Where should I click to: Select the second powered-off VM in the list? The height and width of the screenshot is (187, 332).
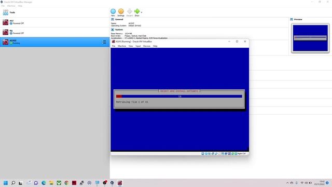tap(54, 32)
